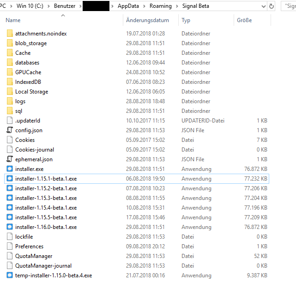Screen dimensions: 296x287
Task: Click the installer.exe Signal icon
Action: coord(10,169)
